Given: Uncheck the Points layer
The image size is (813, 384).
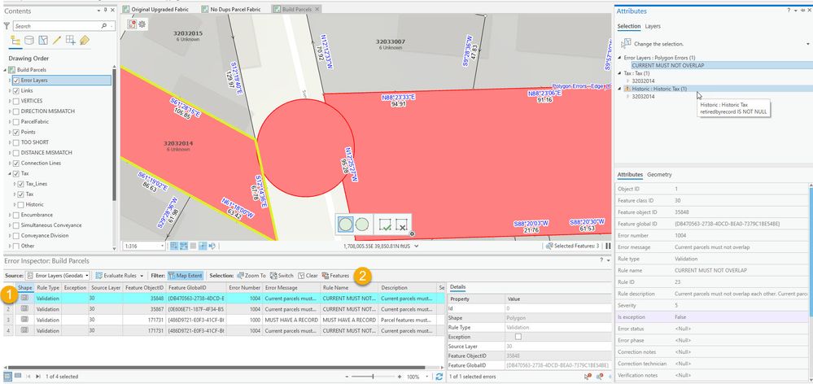Looking at the screenshot, I should [x=16, y=132].
